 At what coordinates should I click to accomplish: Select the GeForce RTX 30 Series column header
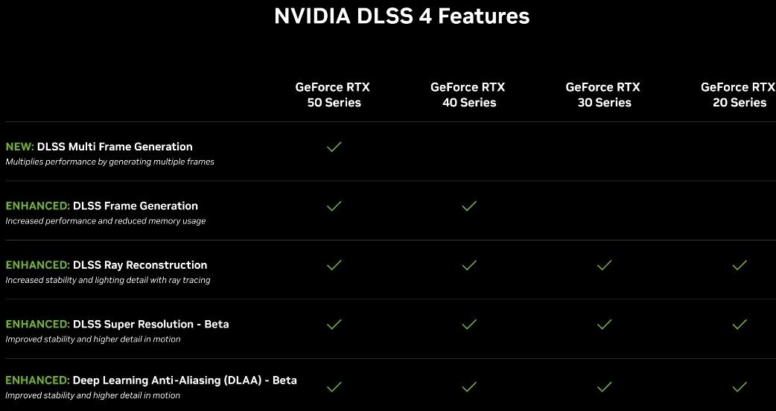click(604, 95)
